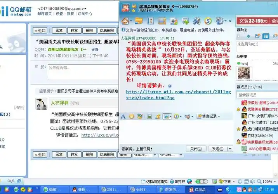This screenshot has height=194, width=278.
Task: Expand message blocking dropdown arrow
Action: click(x=192, y=116)
